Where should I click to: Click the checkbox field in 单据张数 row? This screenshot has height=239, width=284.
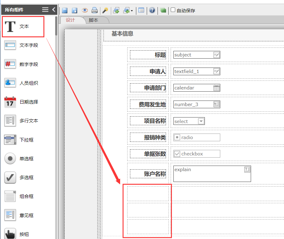[x=197, y=154]
